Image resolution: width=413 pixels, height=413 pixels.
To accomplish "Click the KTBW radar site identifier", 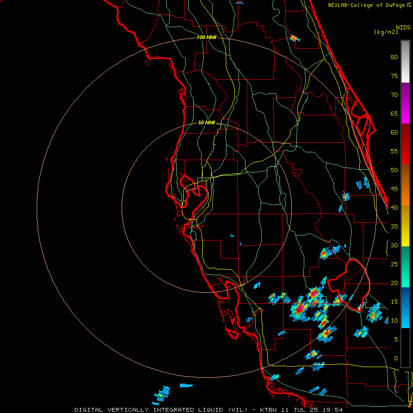I will point(268,410).
